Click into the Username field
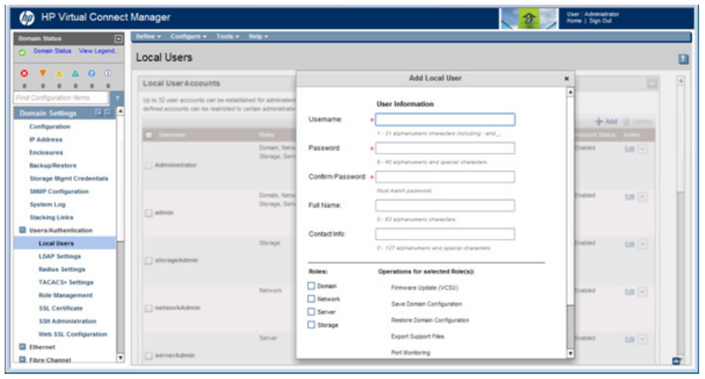Image resolution: width=705 pixels, height=379 pixels. [445, 120]
